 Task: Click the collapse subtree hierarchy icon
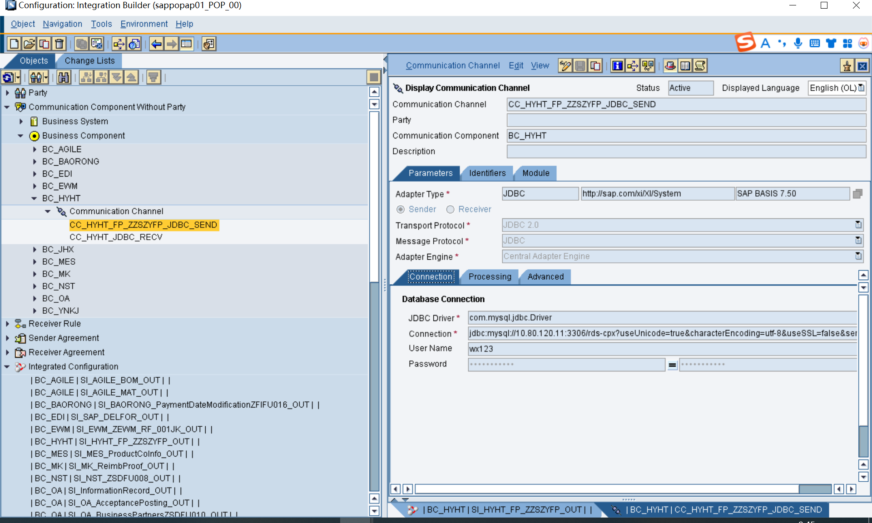pyautogui.click(x=101, y=77)
